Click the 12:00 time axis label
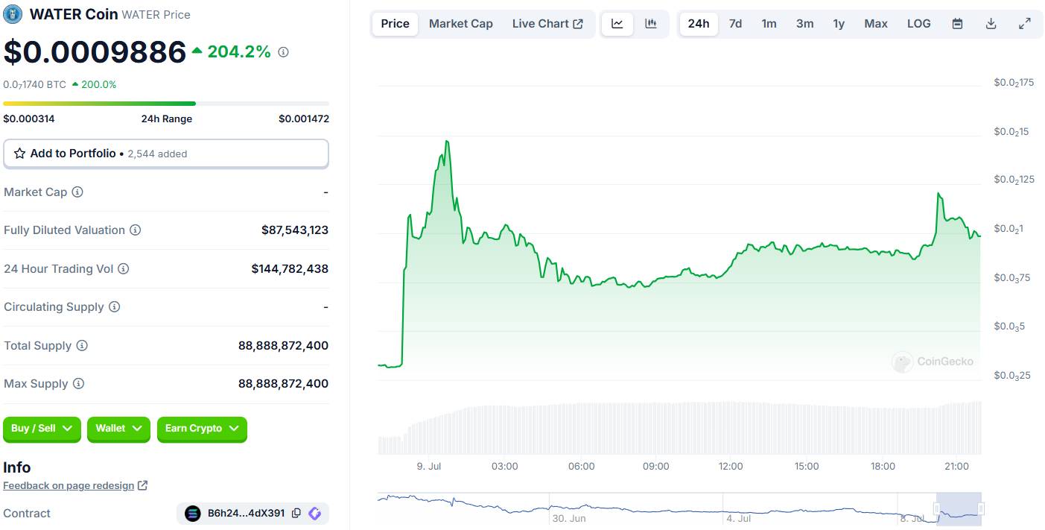The image size is (1045, 530). [x=731, y=467]
